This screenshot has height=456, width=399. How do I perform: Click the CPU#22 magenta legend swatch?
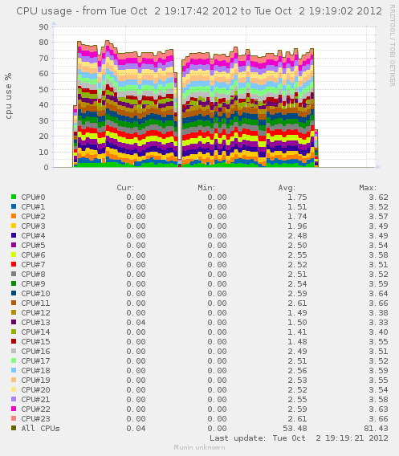tap(14, 409)
